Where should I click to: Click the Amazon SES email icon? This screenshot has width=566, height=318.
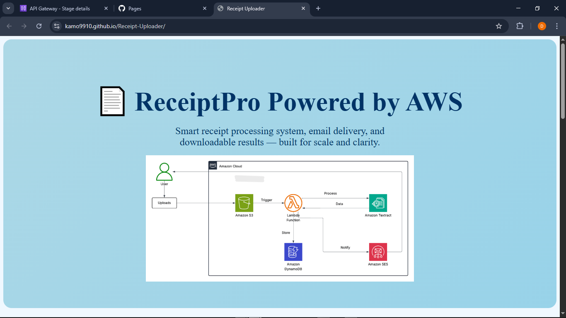coord(378,252)
